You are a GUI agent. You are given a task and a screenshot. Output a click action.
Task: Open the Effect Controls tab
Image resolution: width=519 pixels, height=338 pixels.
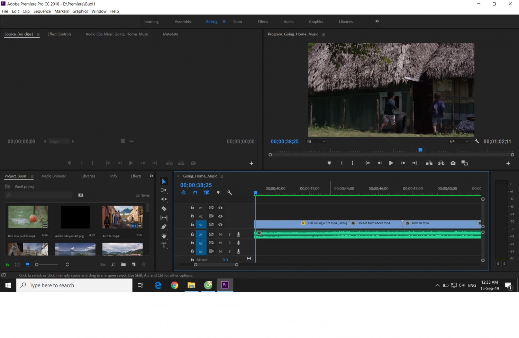pos(60,34)
